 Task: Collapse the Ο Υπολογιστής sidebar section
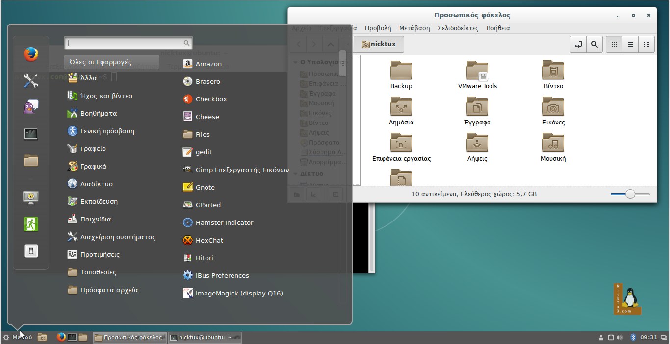(x=295, y=62)
